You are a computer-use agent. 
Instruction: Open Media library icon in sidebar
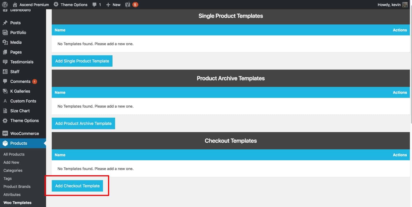[x=5, y=42]
